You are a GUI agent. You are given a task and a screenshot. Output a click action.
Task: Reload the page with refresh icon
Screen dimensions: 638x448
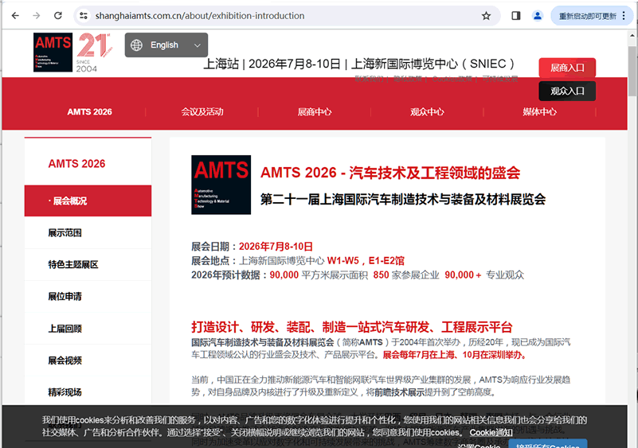click(x=58, y=15)
